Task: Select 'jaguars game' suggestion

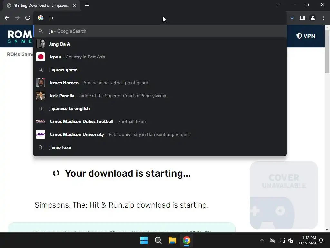Action: pos(160,70)
